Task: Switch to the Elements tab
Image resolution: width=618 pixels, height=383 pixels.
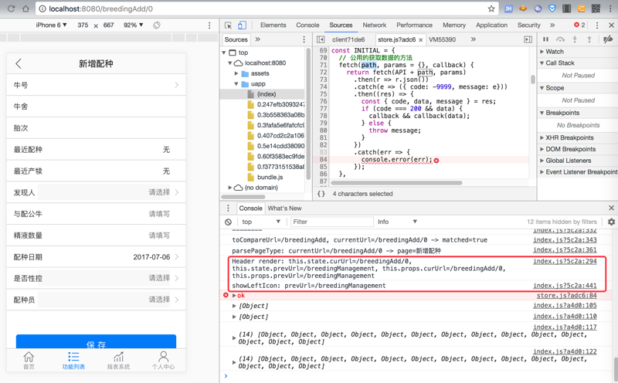Action: (x=273, y=25)
